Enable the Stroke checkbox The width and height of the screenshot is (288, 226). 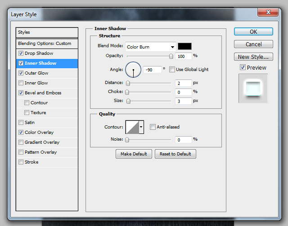point(21,162)
